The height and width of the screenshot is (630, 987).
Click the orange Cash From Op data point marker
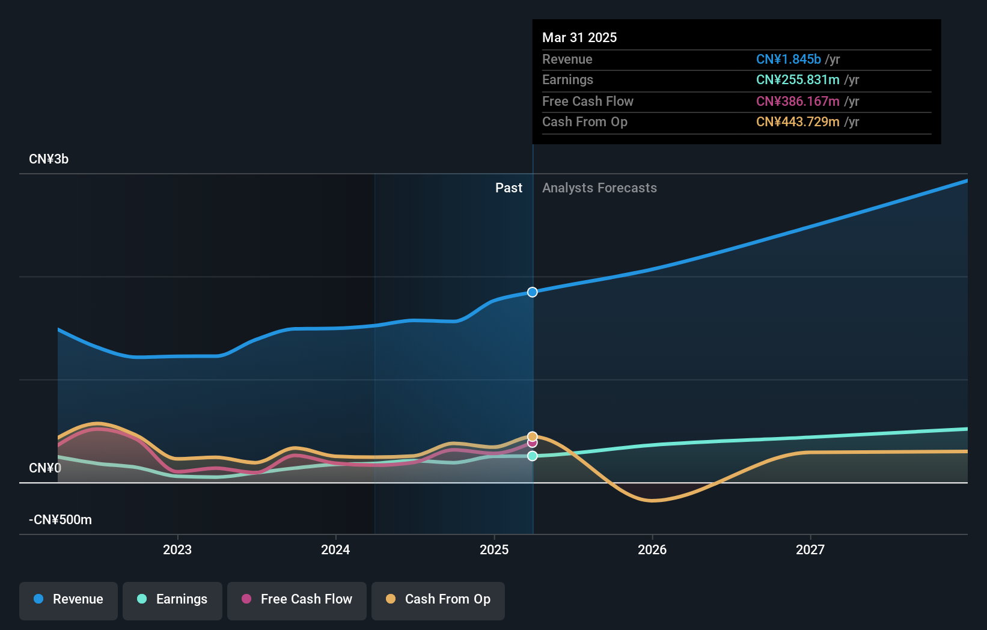533,436
